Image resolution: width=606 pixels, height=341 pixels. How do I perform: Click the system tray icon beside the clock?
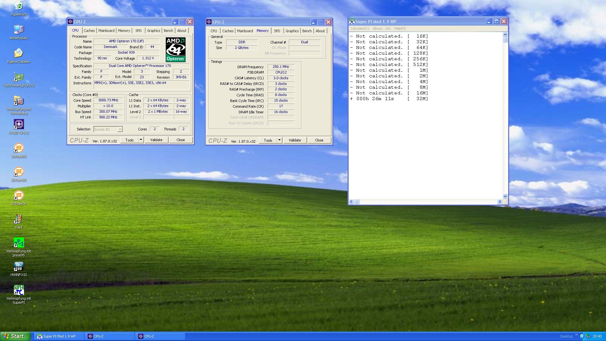point(588,336)
